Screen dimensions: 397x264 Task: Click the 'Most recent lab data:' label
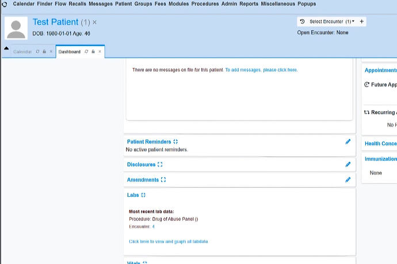[x=151, y=211]
